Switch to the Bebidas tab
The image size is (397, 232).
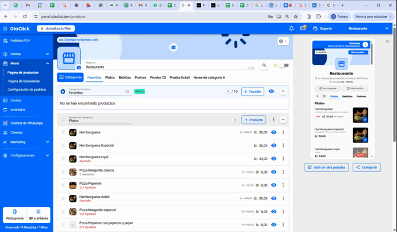click(x=125, y=78)
